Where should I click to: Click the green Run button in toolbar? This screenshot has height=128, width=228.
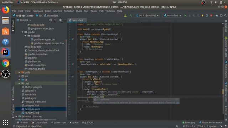click(x=185, y=16)
